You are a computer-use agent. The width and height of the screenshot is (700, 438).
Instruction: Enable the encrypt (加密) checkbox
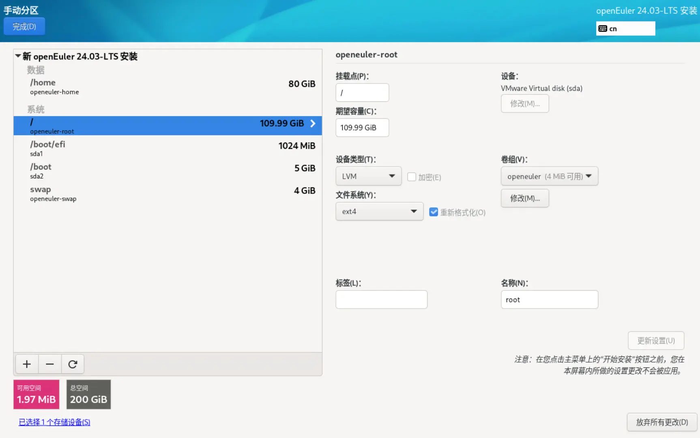(x=412, y=177)
